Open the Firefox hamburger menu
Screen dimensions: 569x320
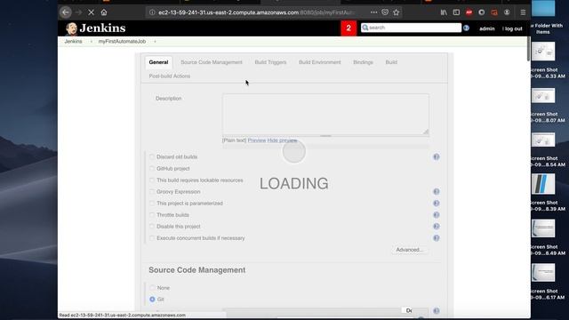[x=523, y=12]
